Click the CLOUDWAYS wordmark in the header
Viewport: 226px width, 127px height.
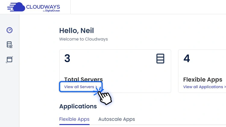point(43,7)
